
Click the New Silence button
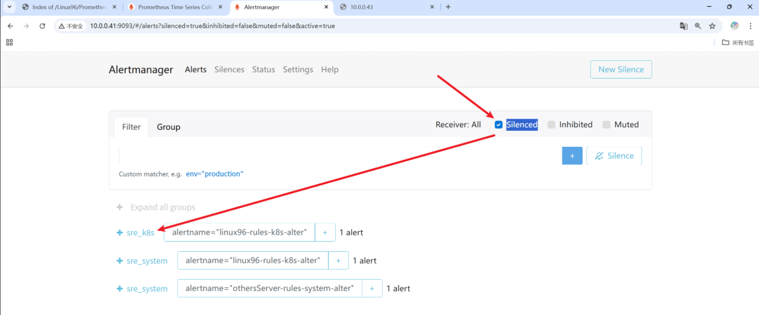coord(621,69)
